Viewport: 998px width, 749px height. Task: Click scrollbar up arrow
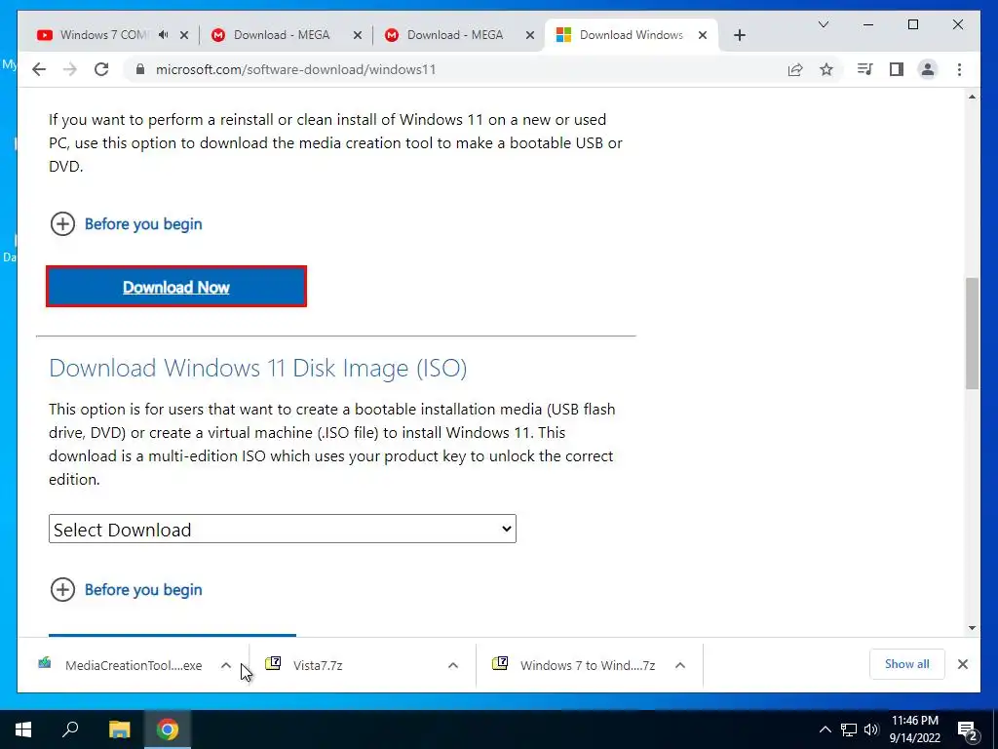click(x=972, y=97)
